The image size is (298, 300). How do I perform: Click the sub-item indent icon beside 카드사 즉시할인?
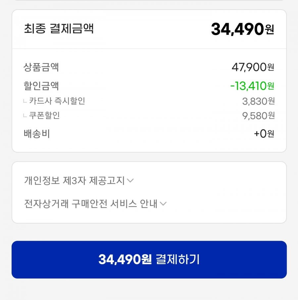(25, 101)
